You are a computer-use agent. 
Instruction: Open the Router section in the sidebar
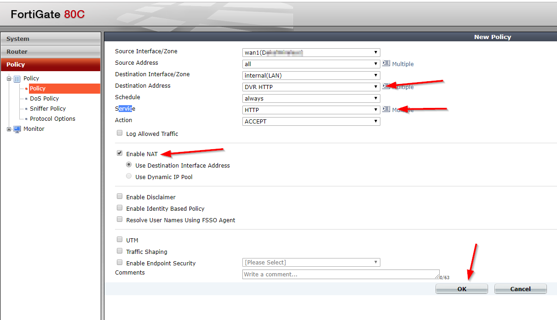pyautogui.click(x=51, y=51)
